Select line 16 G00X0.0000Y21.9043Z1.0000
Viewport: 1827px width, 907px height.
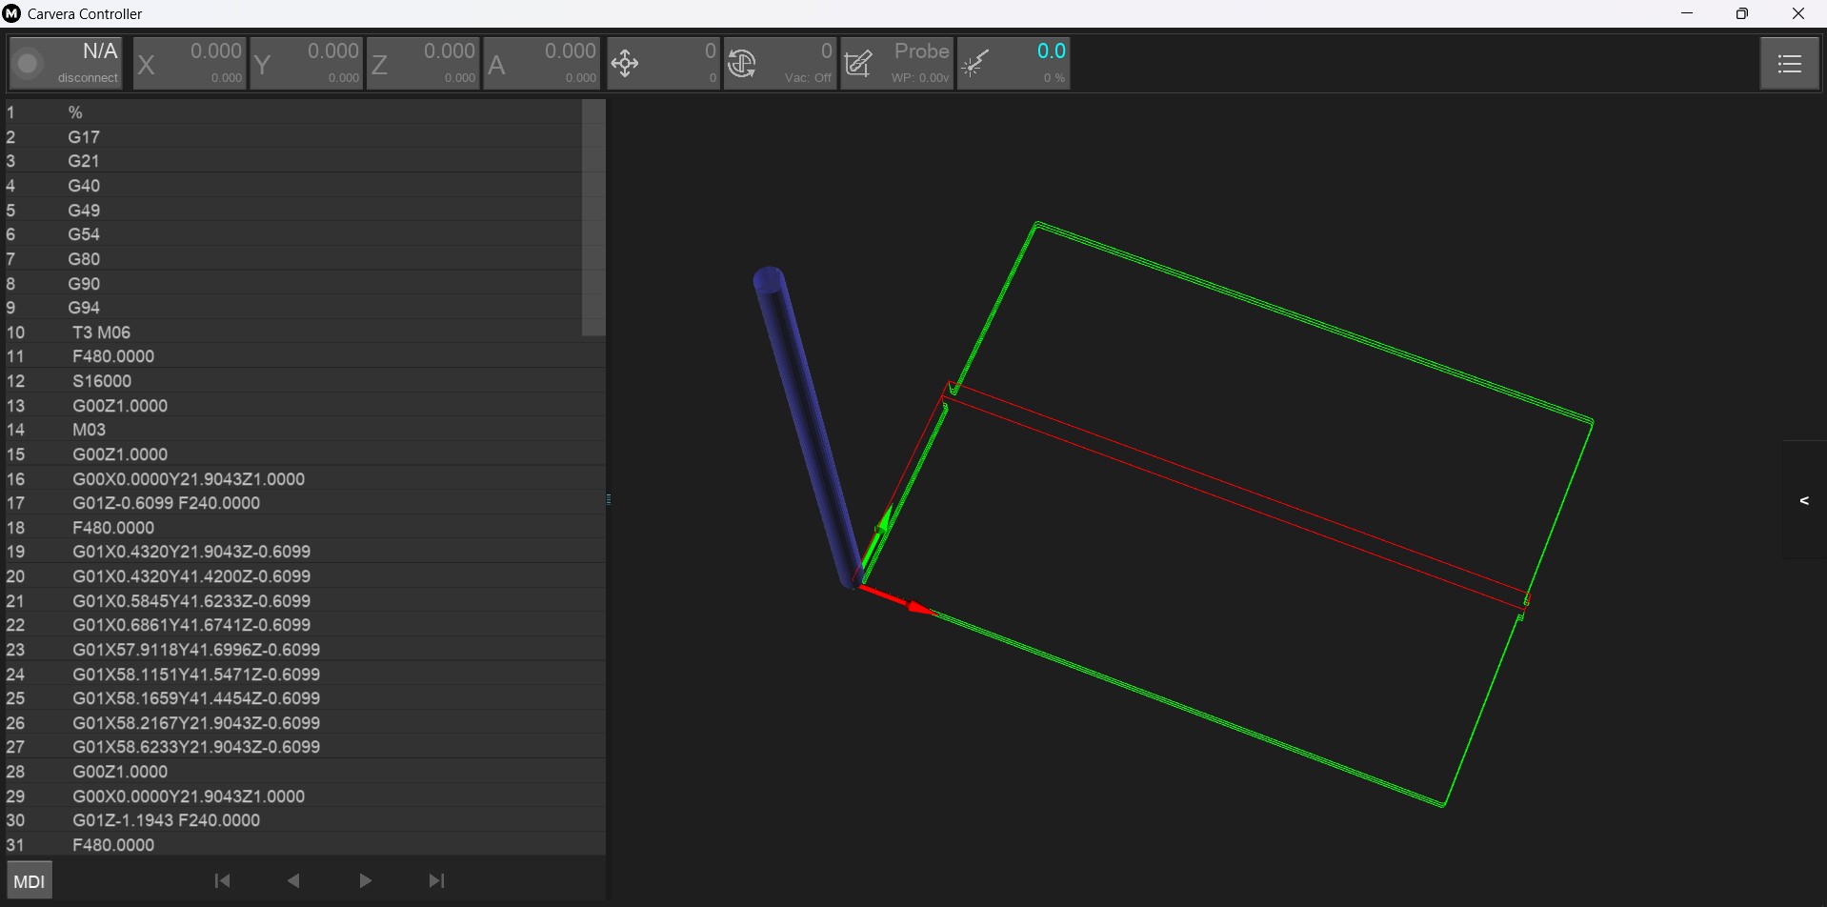[x=305, y=478]
